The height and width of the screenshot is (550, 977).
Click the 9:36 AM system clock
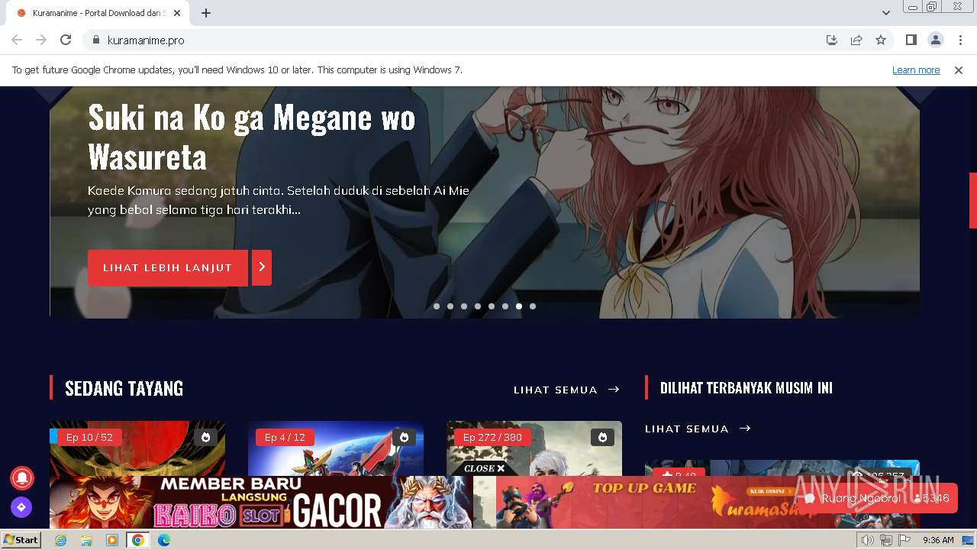[x=938, y=540]
